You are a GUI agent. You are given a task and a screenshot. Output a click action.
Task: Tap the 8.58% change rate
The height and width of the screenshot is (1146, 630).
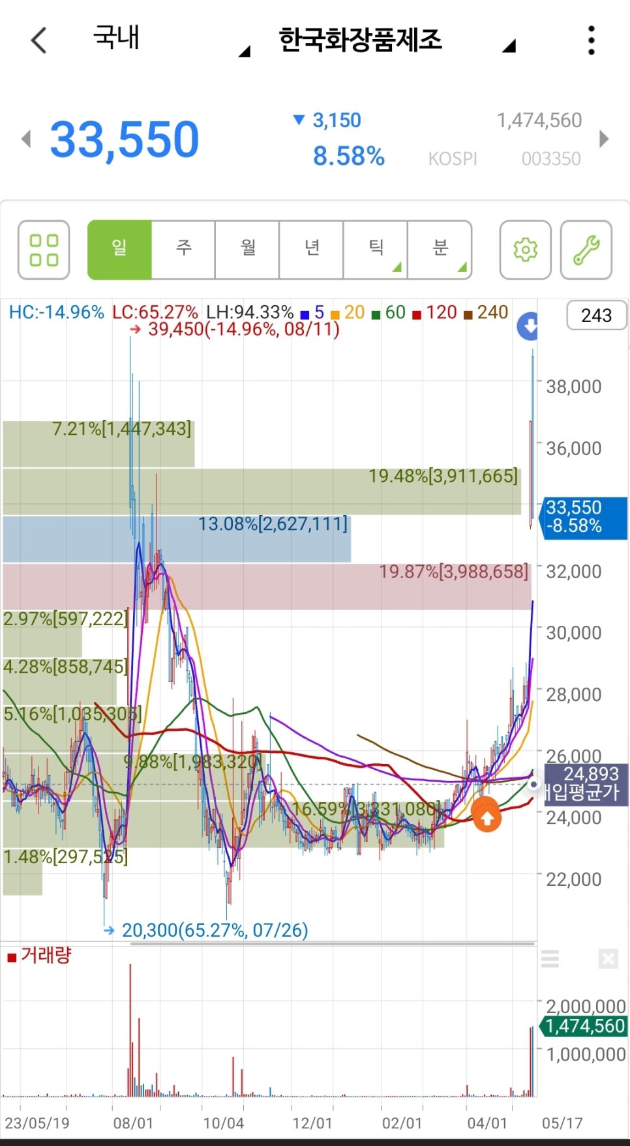(x=349, y=156)
